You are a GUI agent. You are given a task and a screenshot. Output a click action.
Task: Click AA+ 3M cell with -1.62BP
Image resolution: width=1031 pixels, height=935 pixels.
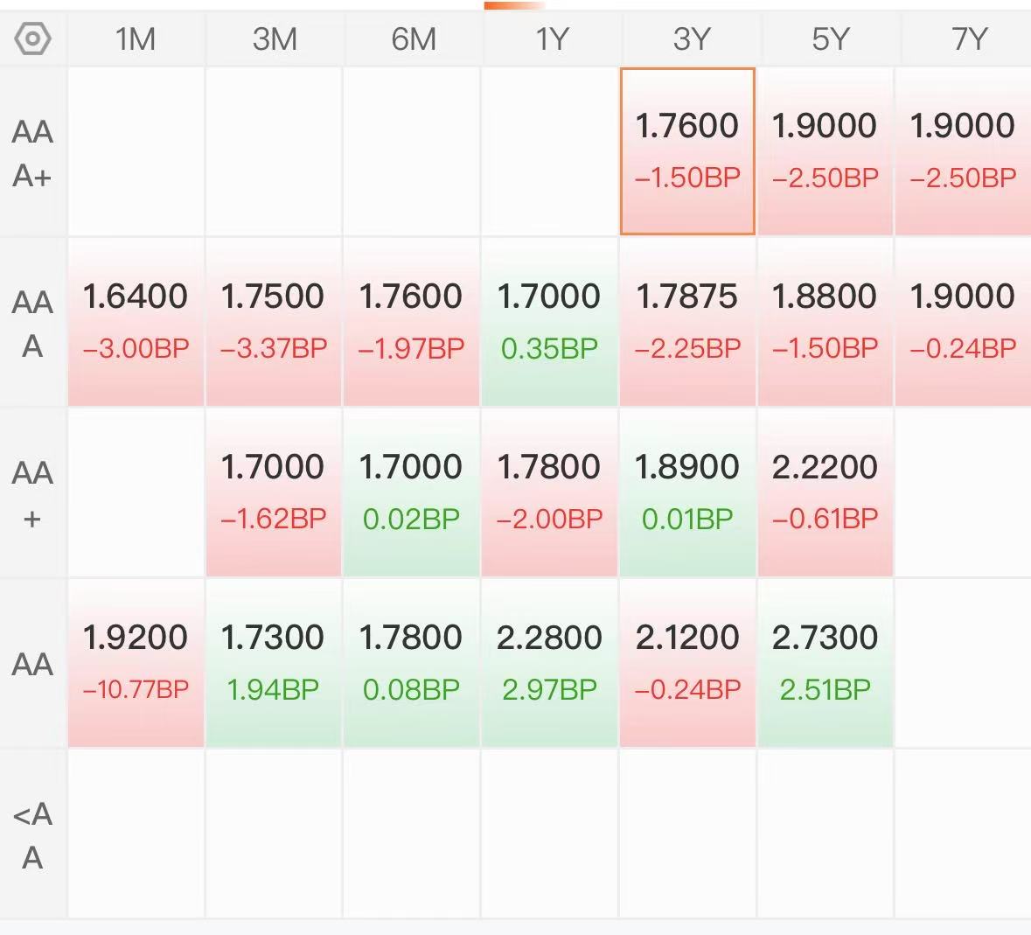pyautogui.click(x=274, y=492)
